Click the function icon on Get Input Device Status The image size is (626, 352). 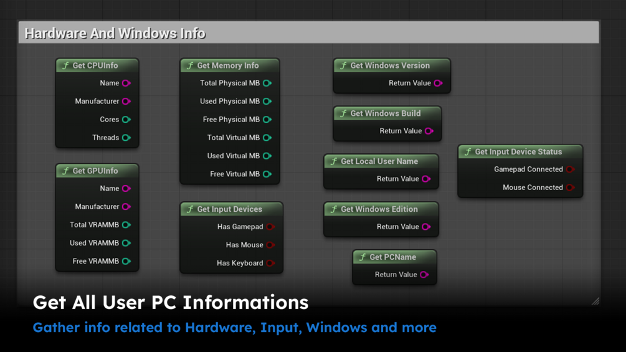click(468, 151)
